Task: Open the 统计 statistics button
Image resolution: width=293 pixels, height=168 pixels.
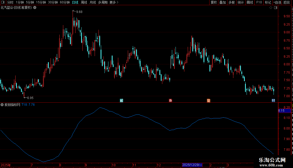Action: tap(240, 2)
